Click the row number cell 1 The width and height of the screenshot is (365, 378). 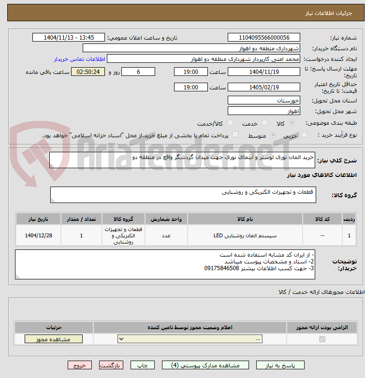coord(349,235)
